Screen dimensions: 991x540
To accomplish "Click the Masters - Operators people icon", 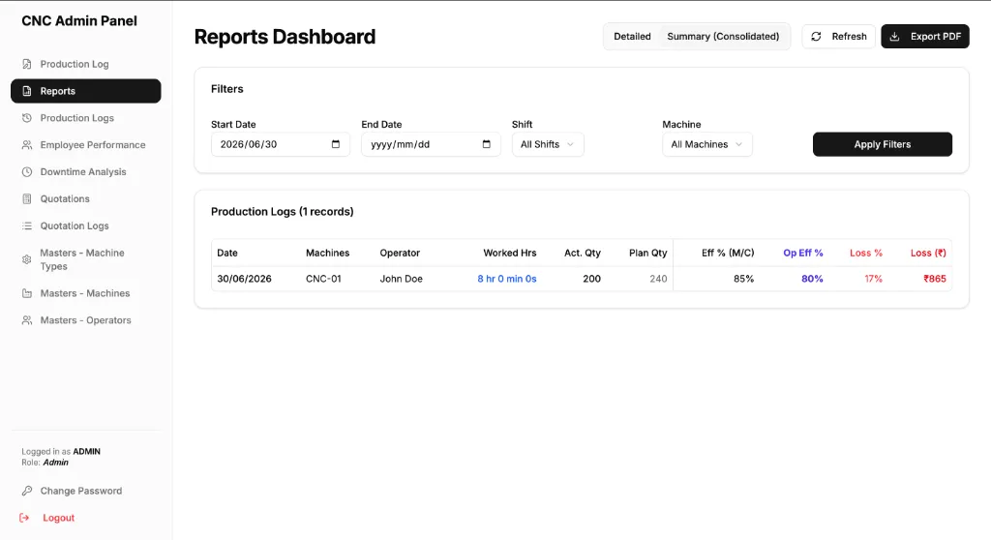I will [x=26, y=320].
